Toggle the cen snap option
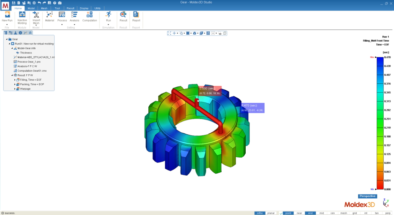 (x=333, y=213)
